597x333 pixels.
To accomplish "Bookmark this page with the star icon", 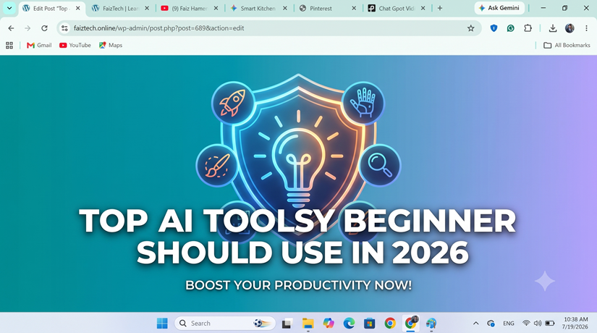I will coord(471,28).
